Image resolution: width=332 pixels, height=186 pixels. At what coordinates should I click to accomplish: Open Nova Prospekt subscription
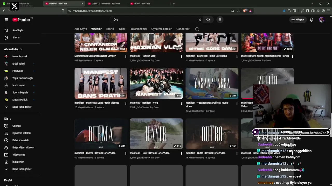point(20,56)
